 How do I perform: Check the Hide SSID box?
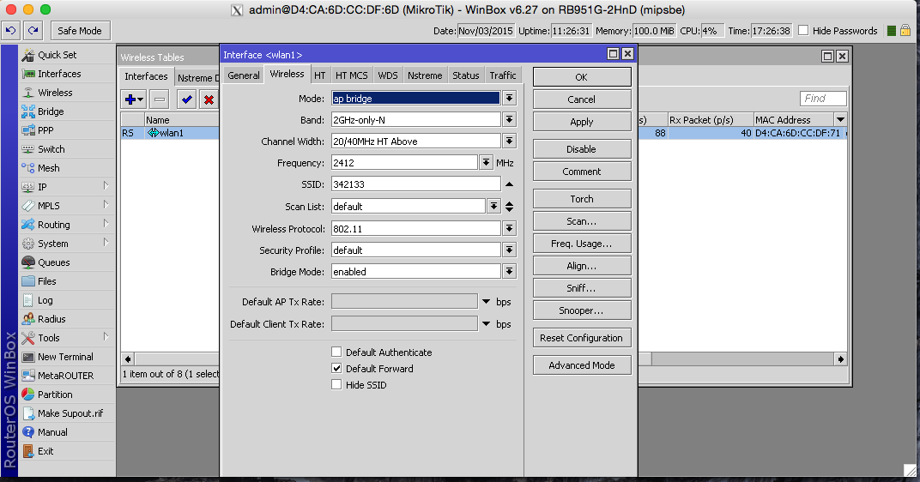(336, 385)
